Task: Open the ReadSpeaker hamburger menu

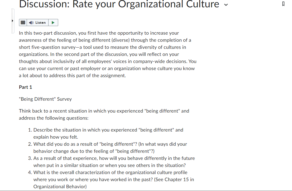Action: pos(23,23)
